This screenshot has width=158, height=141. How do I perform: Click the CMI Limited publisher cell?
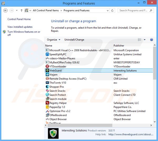[x=121, y=79]
